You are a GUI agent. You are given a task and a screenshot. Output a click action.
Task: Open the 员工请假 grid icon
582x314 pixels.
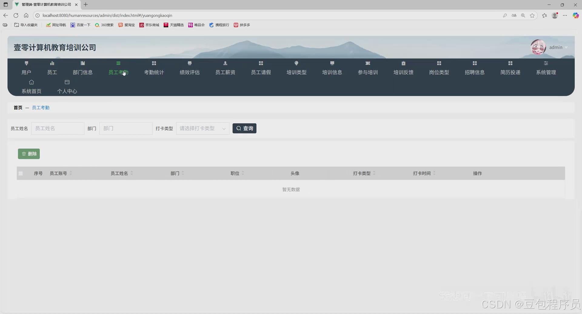pyautogui.click(x=261, y=63)
